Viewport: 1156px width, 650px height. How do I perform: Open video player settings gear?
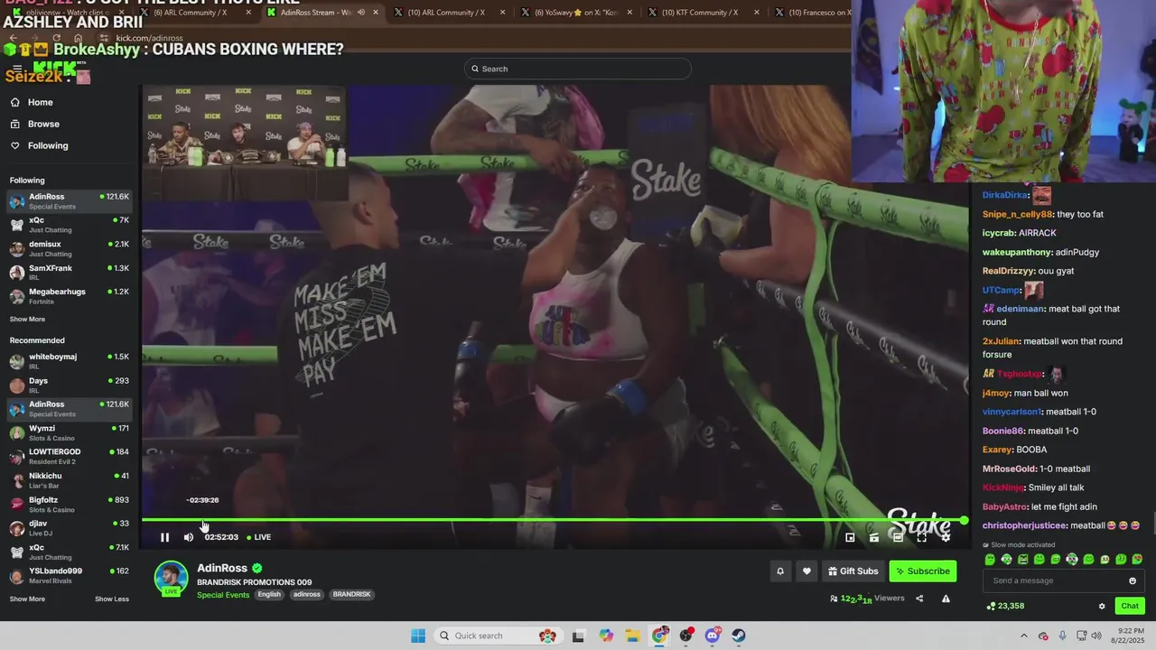(946, 537)
